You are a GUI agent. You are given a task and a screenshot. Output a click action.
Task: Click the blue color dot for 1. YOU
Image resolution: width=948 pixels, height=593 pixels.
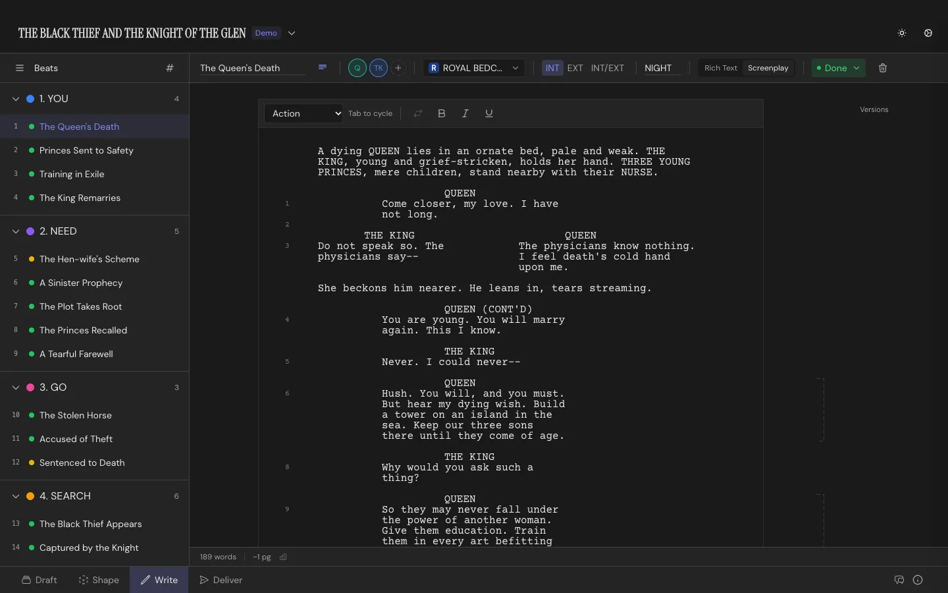(30, 99)
